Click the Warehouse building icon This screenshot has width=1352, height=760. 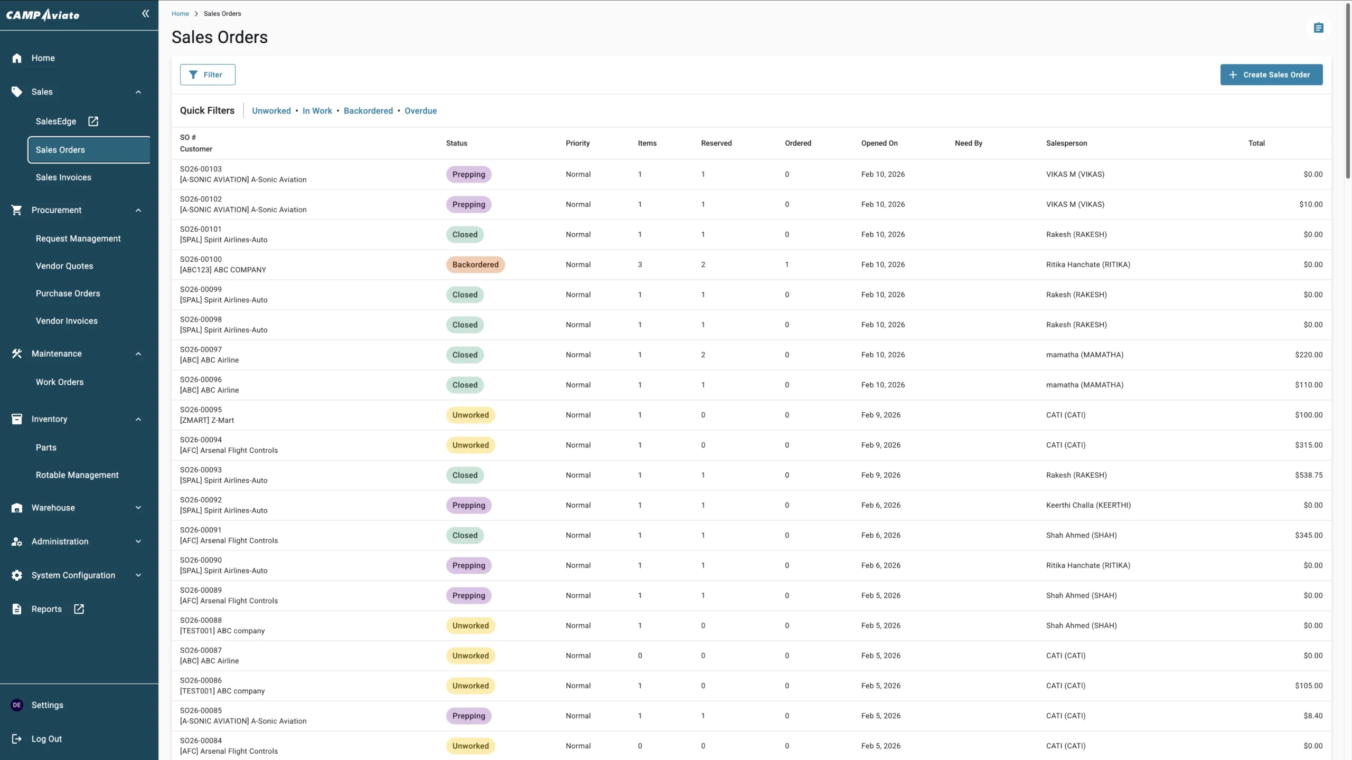(17, 508)
